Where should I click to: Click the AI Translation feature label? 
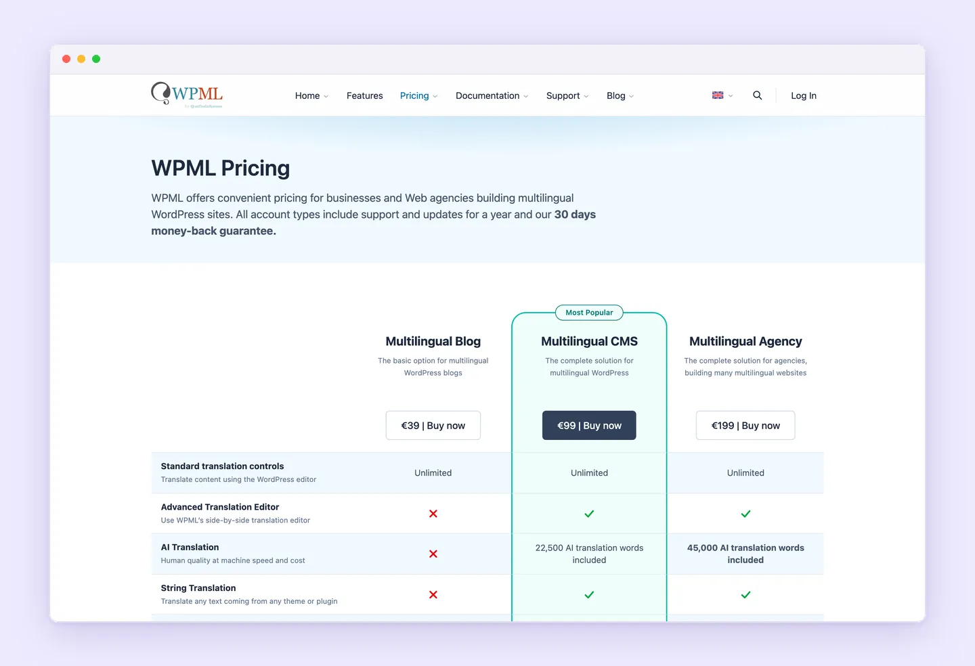click(x=190, y=547)
